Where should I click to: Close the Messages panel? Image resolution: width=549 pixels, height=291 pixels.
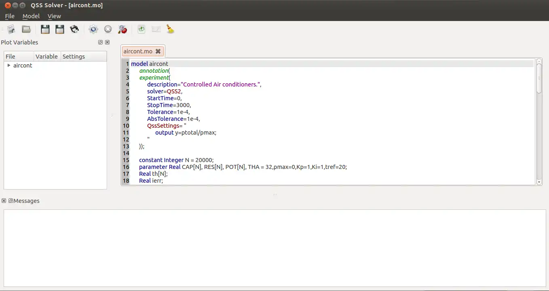click(4, 201)
